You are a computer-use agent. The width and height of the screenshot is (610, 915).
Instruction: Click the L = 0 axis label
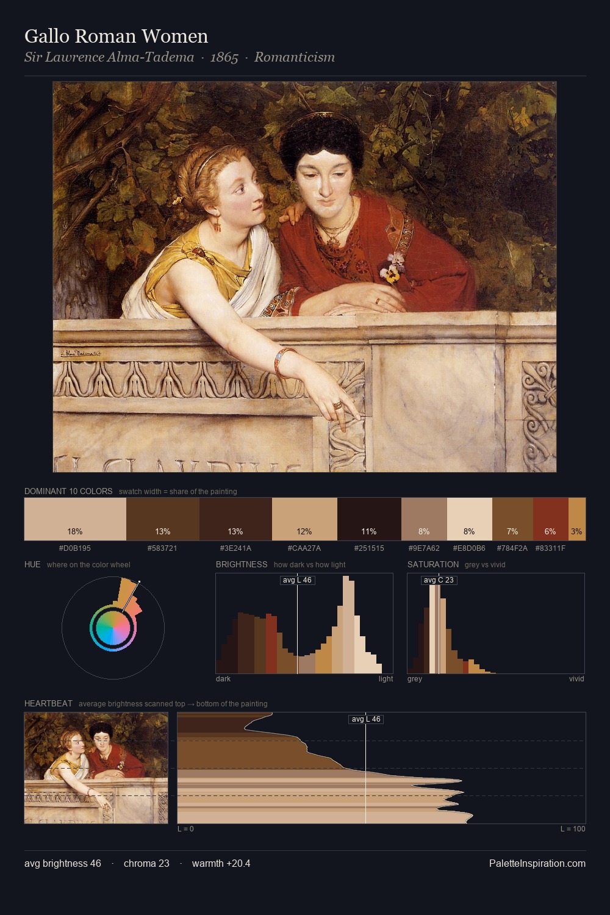point(185,829)
